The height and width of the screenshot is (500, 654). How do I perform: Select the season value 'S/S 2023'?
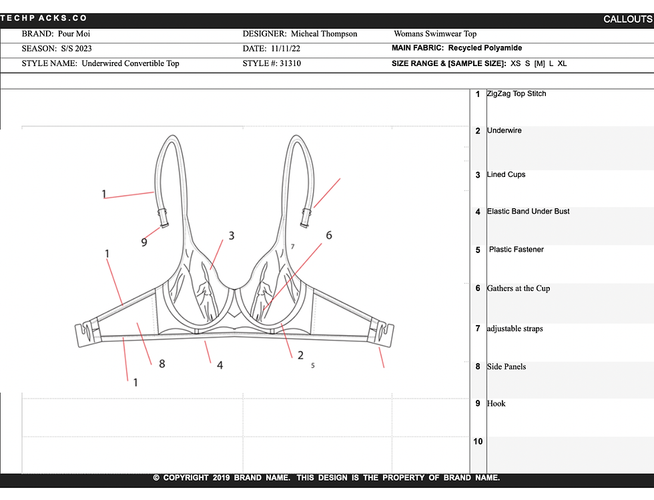76,49
